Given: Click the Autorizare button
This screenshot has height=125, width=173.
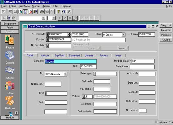Looking at the screenshot, I should pos(166,30).
